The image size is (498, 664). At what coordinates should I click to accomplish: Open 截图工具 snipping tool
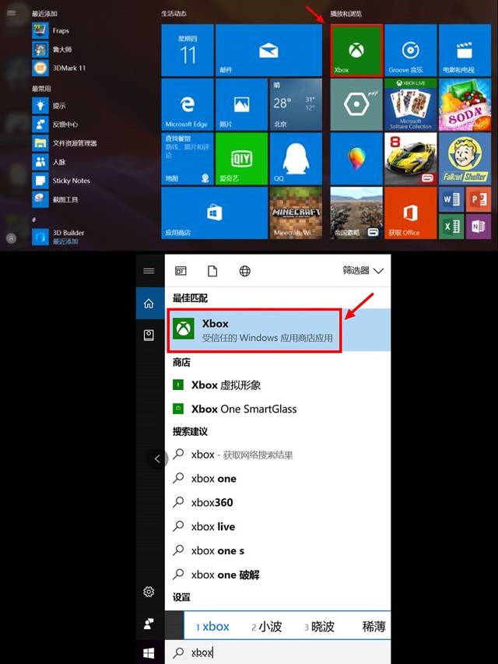[55, 199]
